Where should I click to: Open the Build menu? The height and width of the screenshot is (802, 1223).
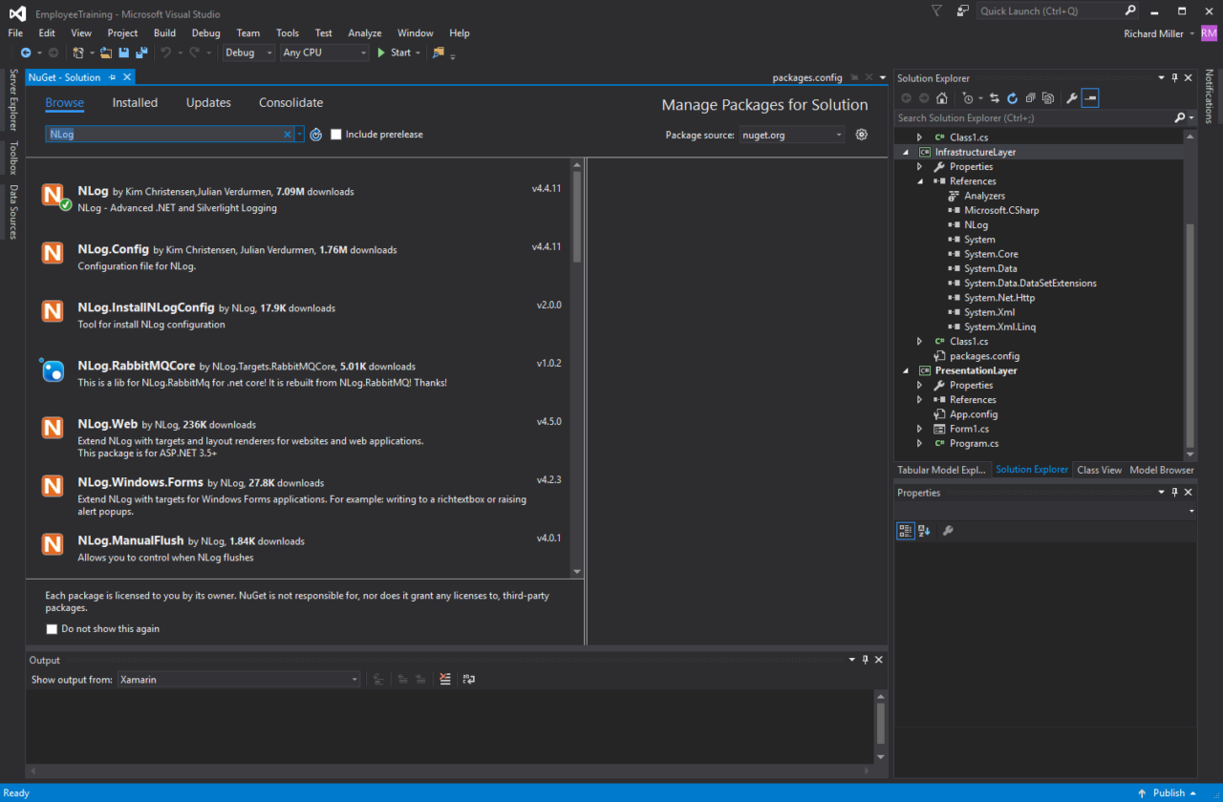[164, 33]
